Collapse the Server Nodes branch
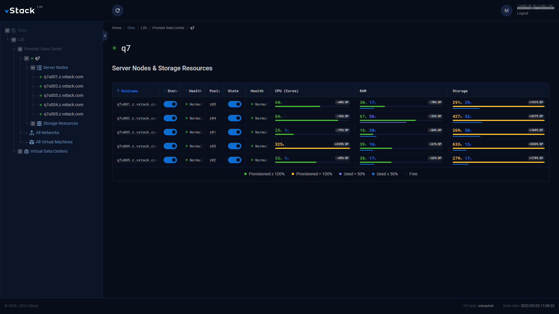Image resolution: width=559 pixels, height=314 pixels. coord(33,68)
